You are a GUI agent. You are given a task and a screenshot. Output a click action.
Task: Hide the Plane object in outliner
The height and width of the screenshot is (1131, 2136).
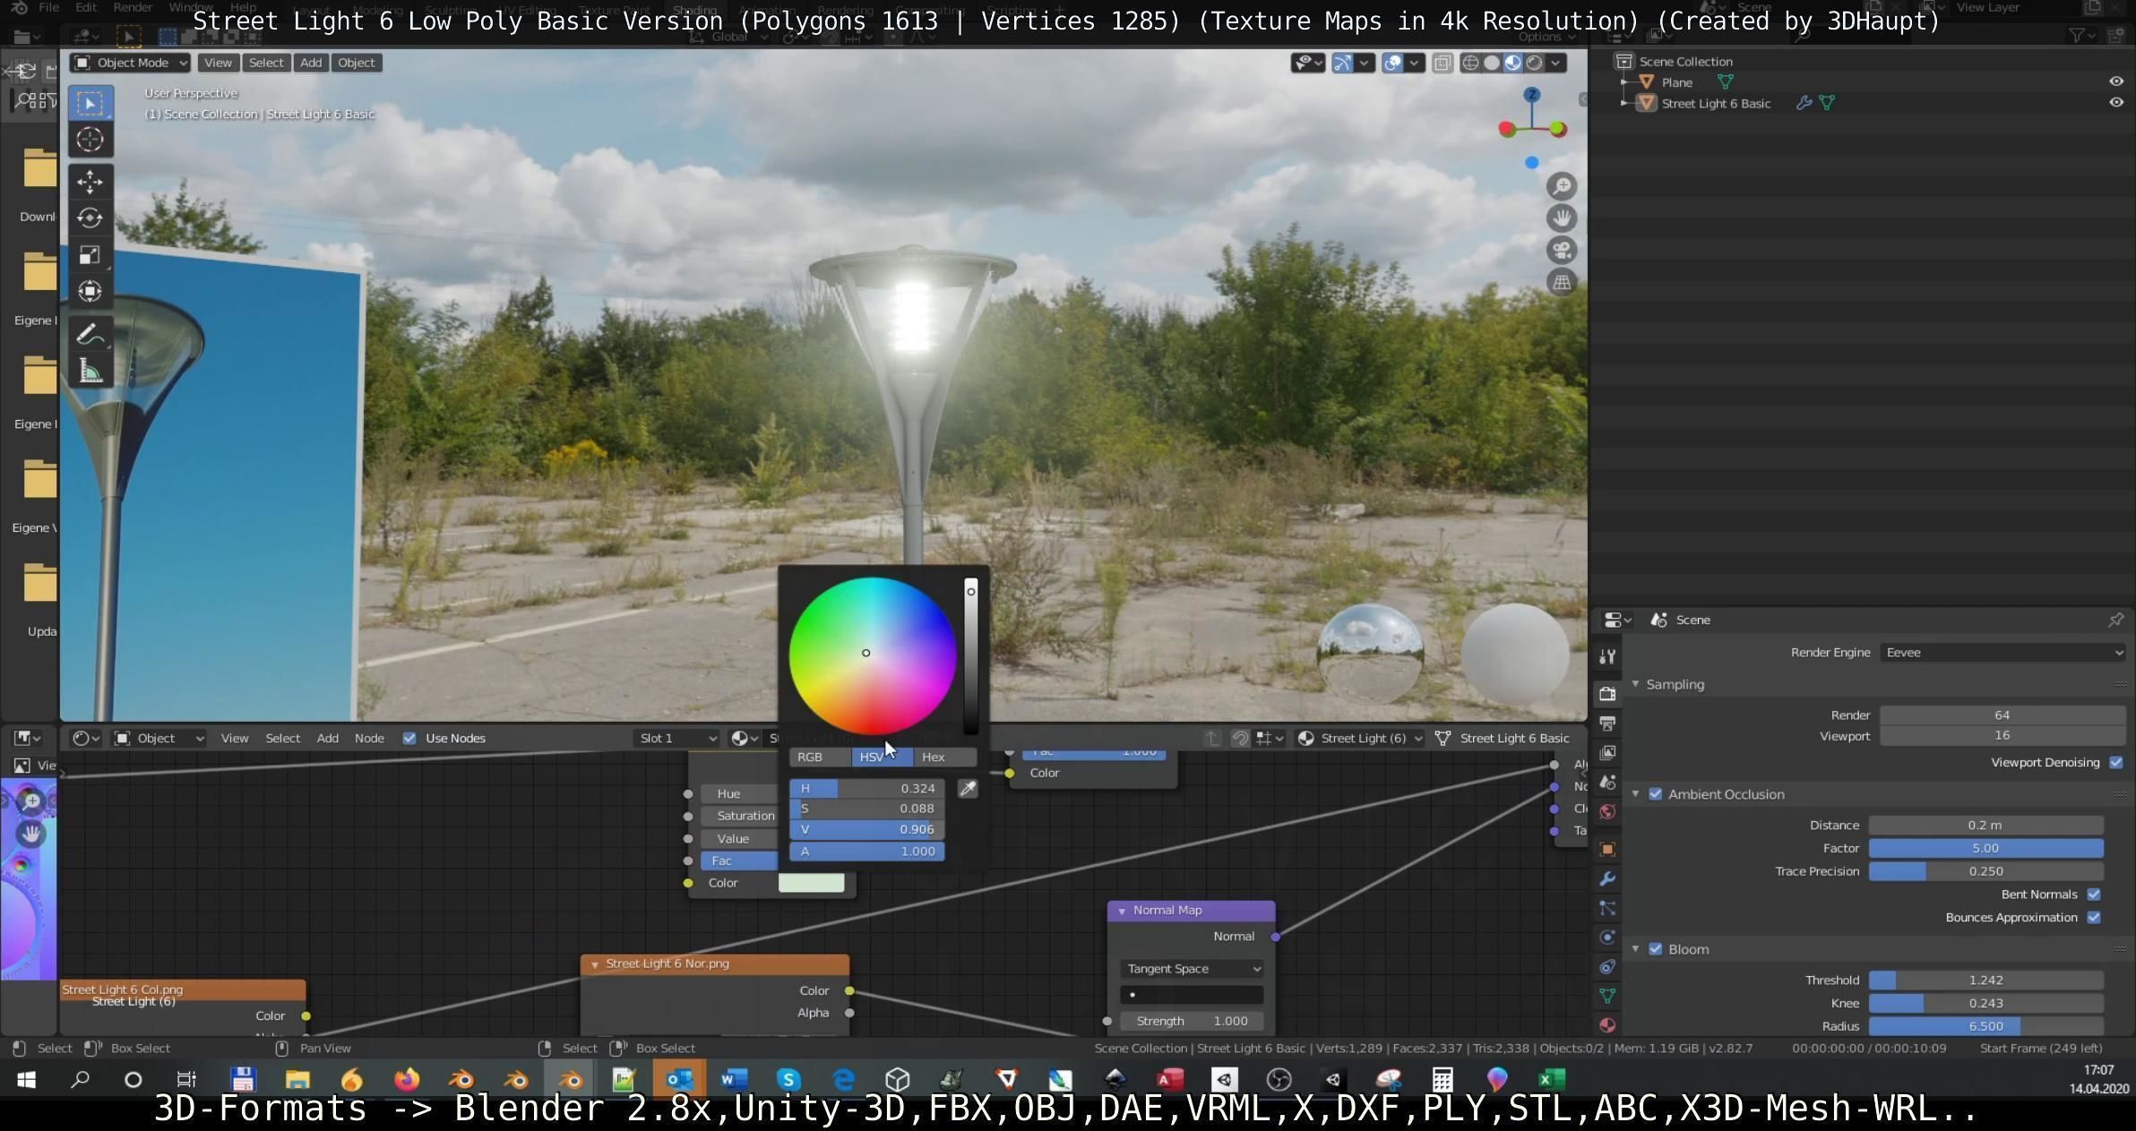(2115, 81)
